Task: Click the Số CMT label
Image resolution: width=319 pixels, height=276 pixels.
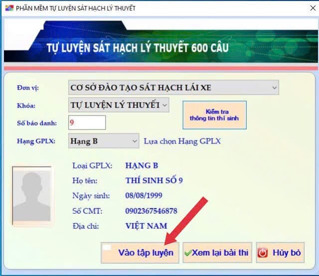Action: (x=87, y=211)
